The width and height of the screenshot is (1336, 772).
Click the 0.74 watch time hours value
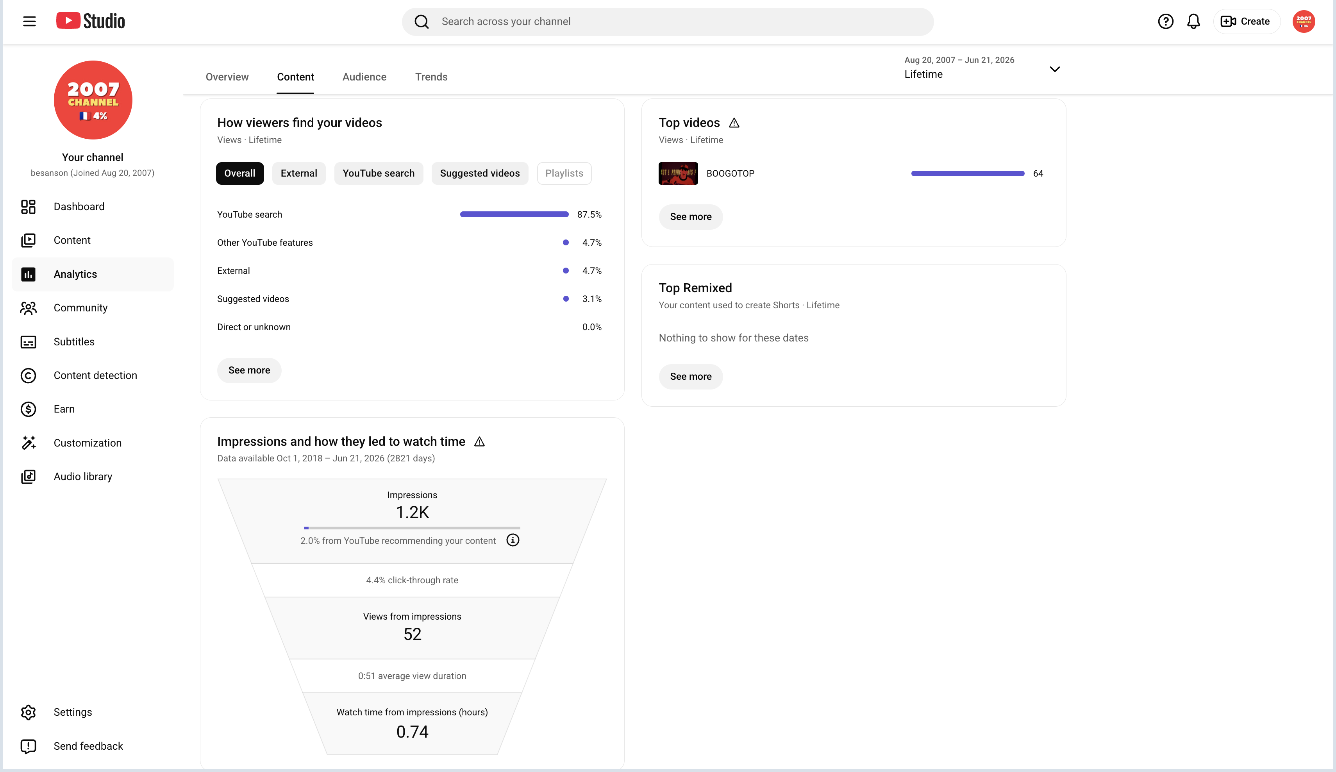[x=412, y=732]
